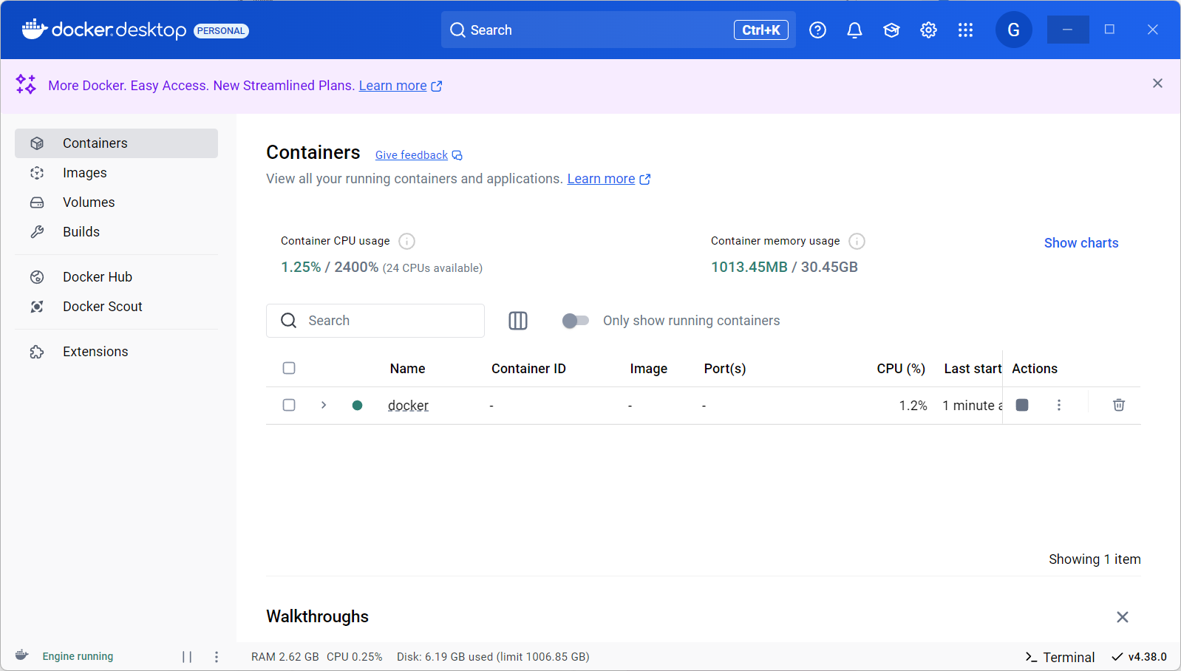Click Image column header
Image resolution: width=1181 pixels, height=671 pixels.
click(648, 369)
